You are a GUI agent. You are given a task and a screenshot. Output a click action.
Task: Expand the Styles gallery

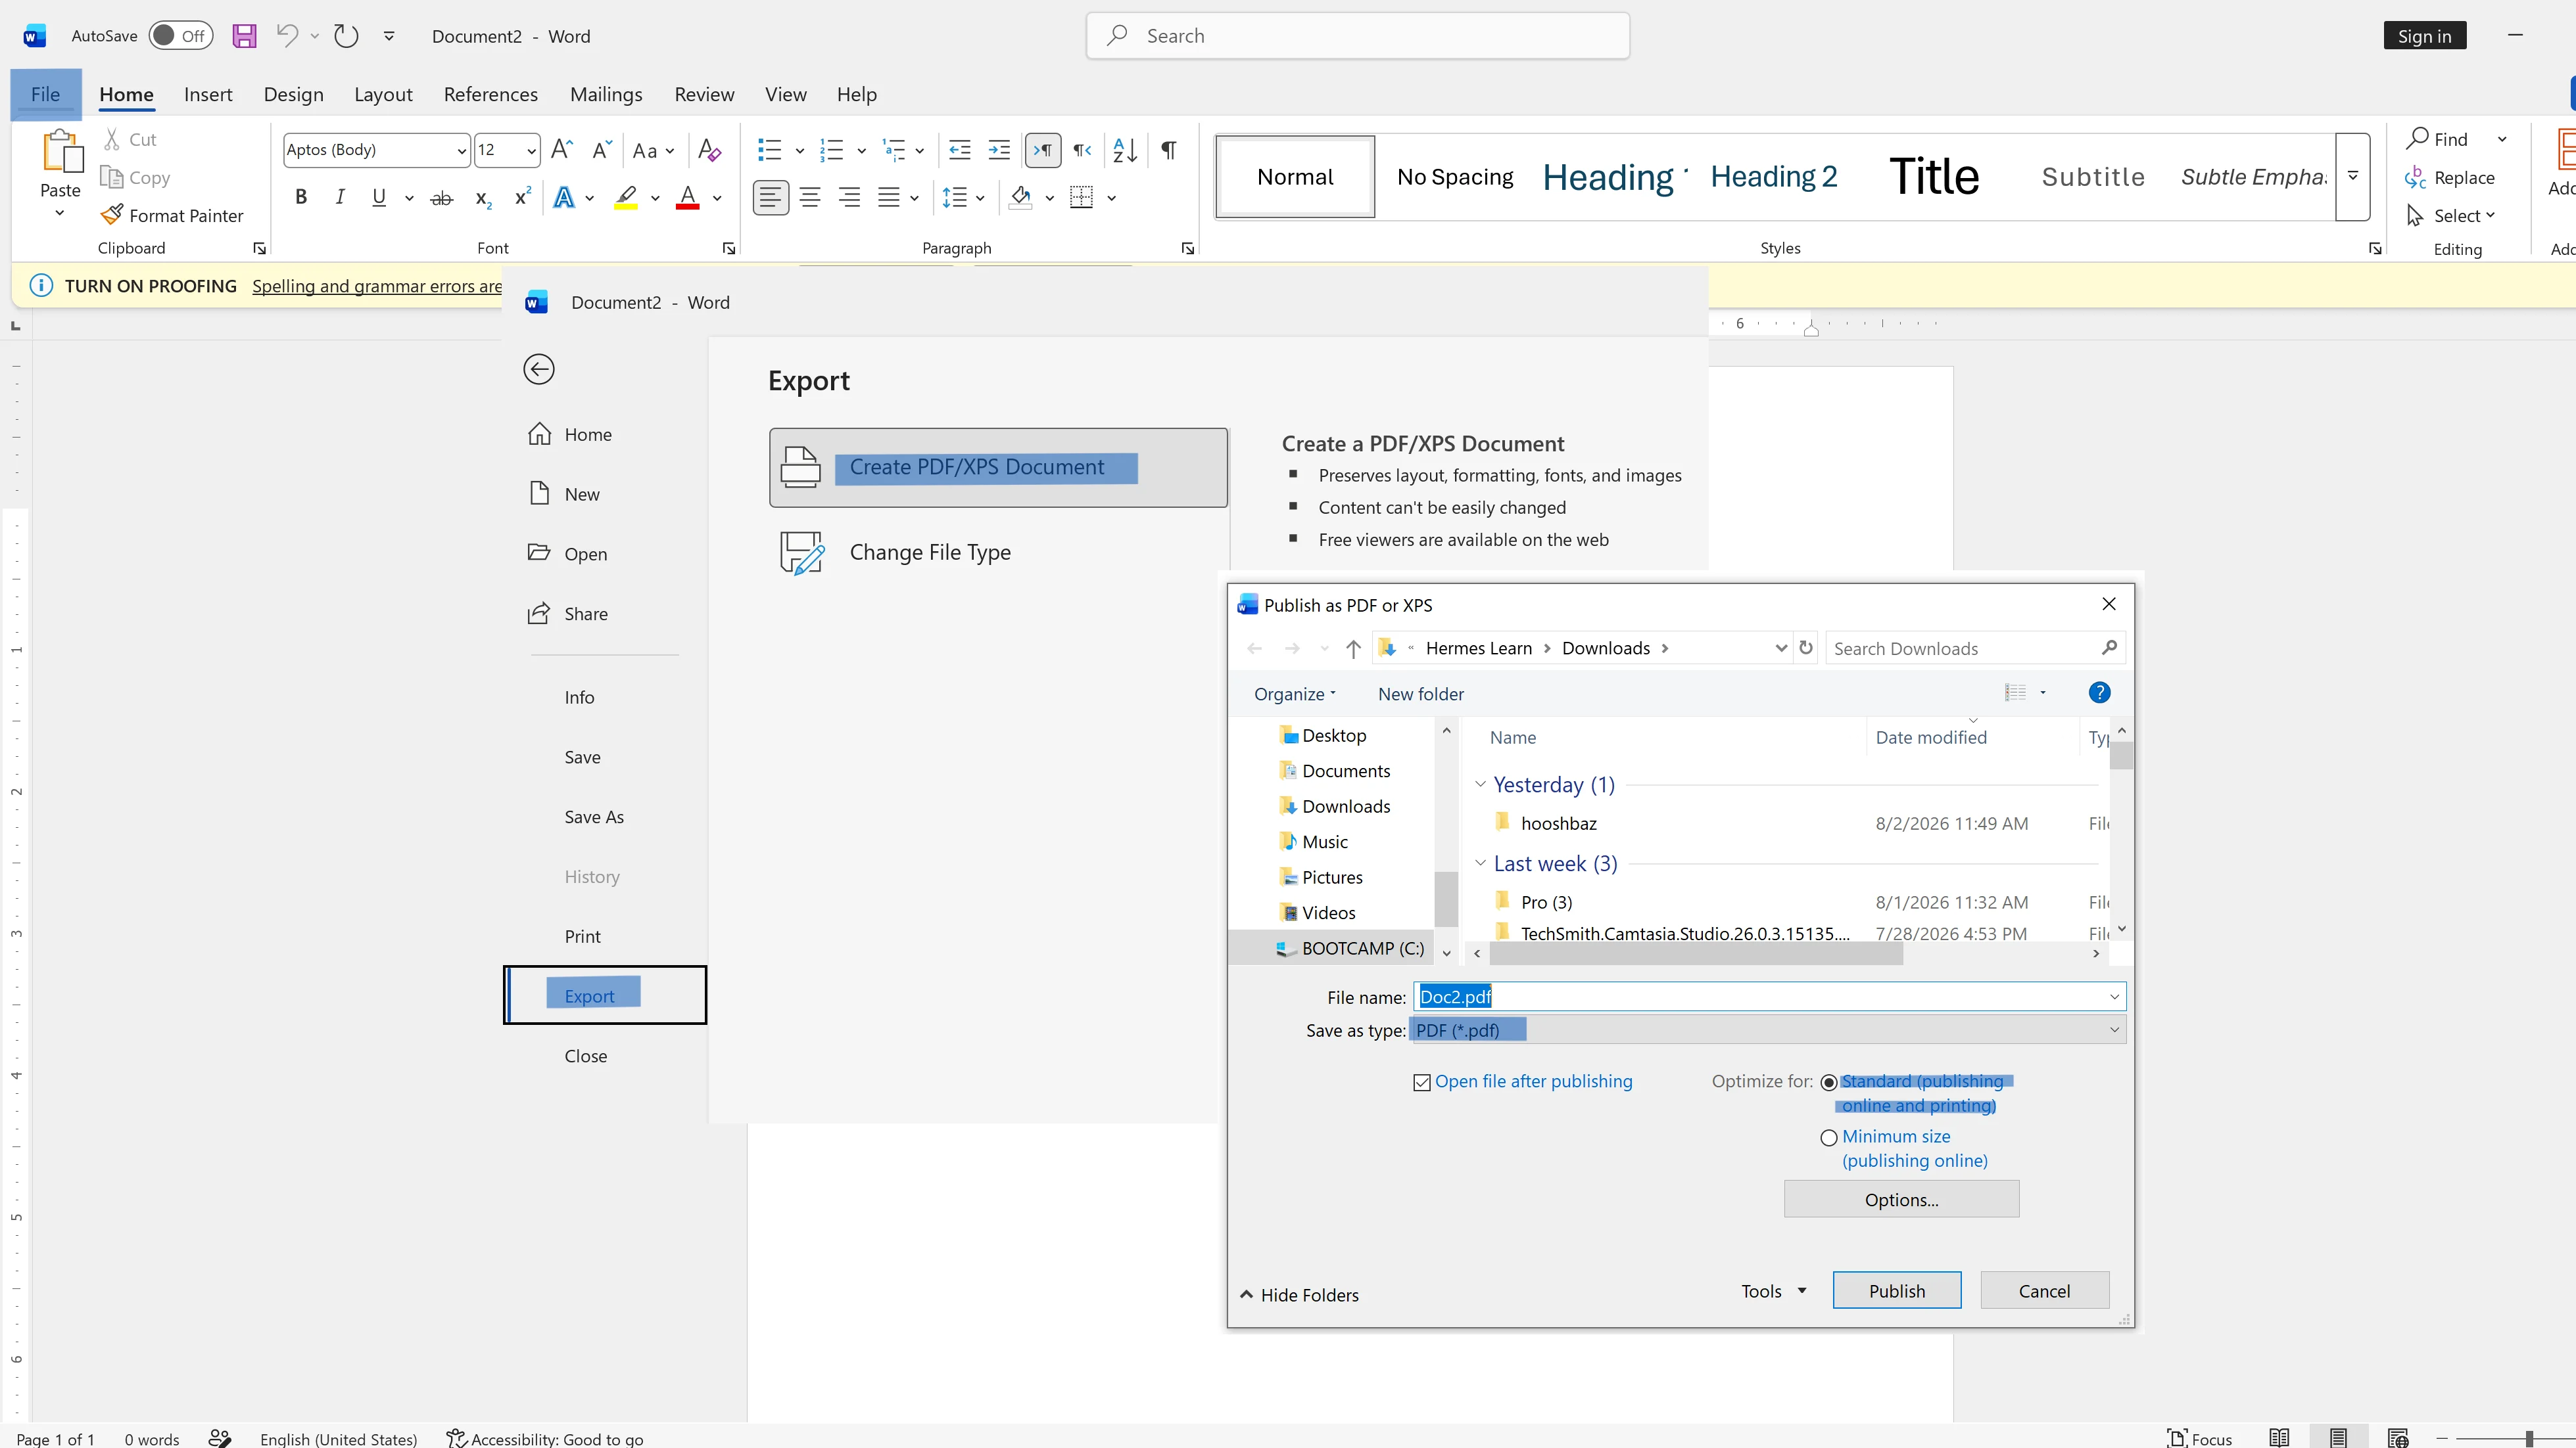click(x=2353, y=176)
